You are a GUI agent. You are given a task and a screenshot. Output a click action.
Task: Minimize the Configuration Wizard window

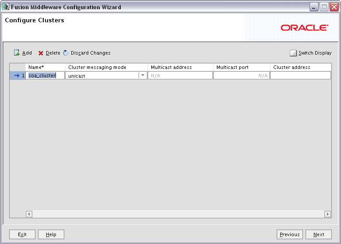coord(314,7)
